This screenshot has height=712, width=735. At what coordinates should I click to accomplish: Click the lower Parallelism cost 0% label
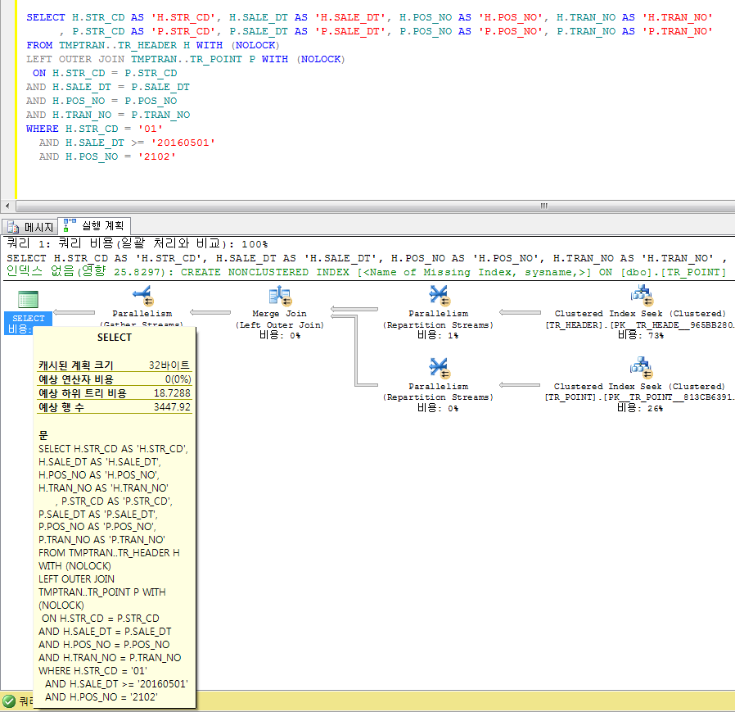pyautogui.click(x=438, y=408)
